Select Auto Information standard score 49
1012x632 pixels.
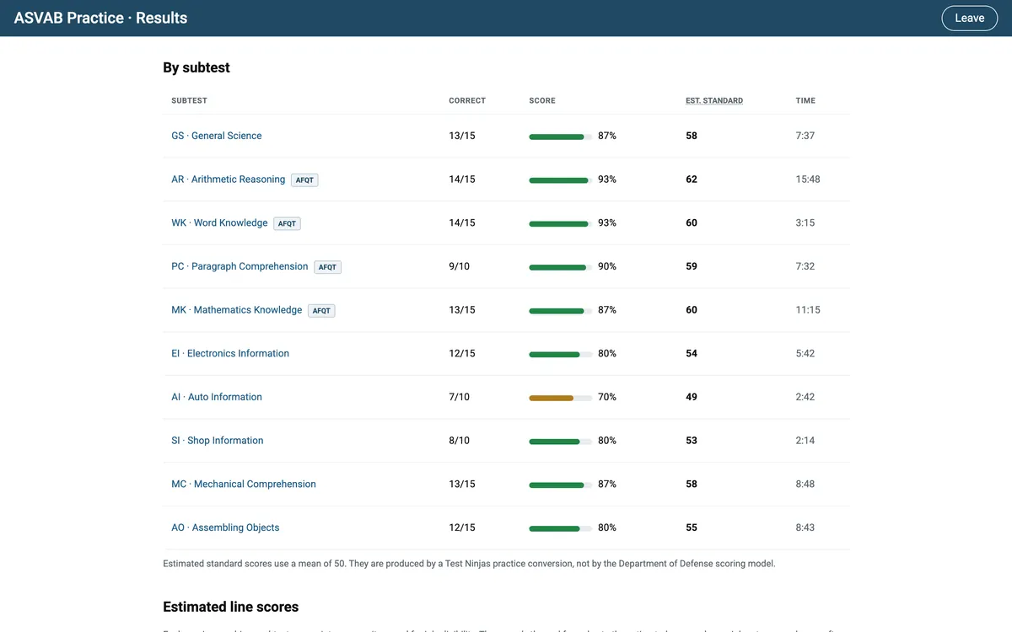coord(692,397)
